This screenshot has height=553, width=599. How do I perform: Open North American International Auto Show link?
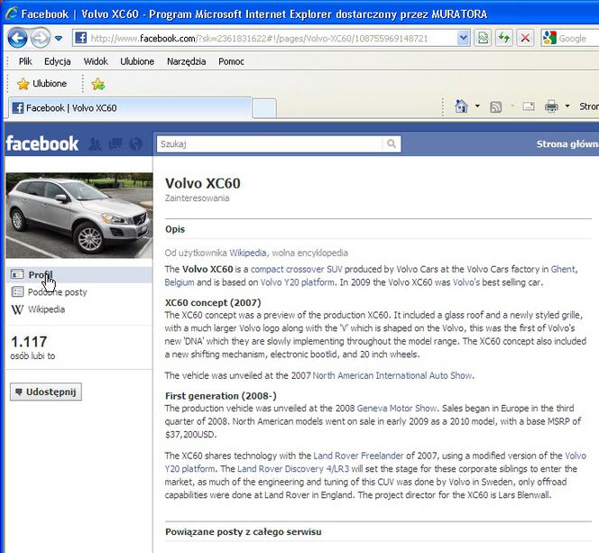coord(392,376)
